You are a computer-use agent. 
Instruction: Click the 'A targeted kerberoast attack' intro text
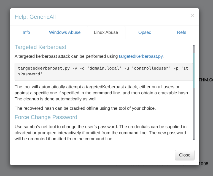(66, 56)
